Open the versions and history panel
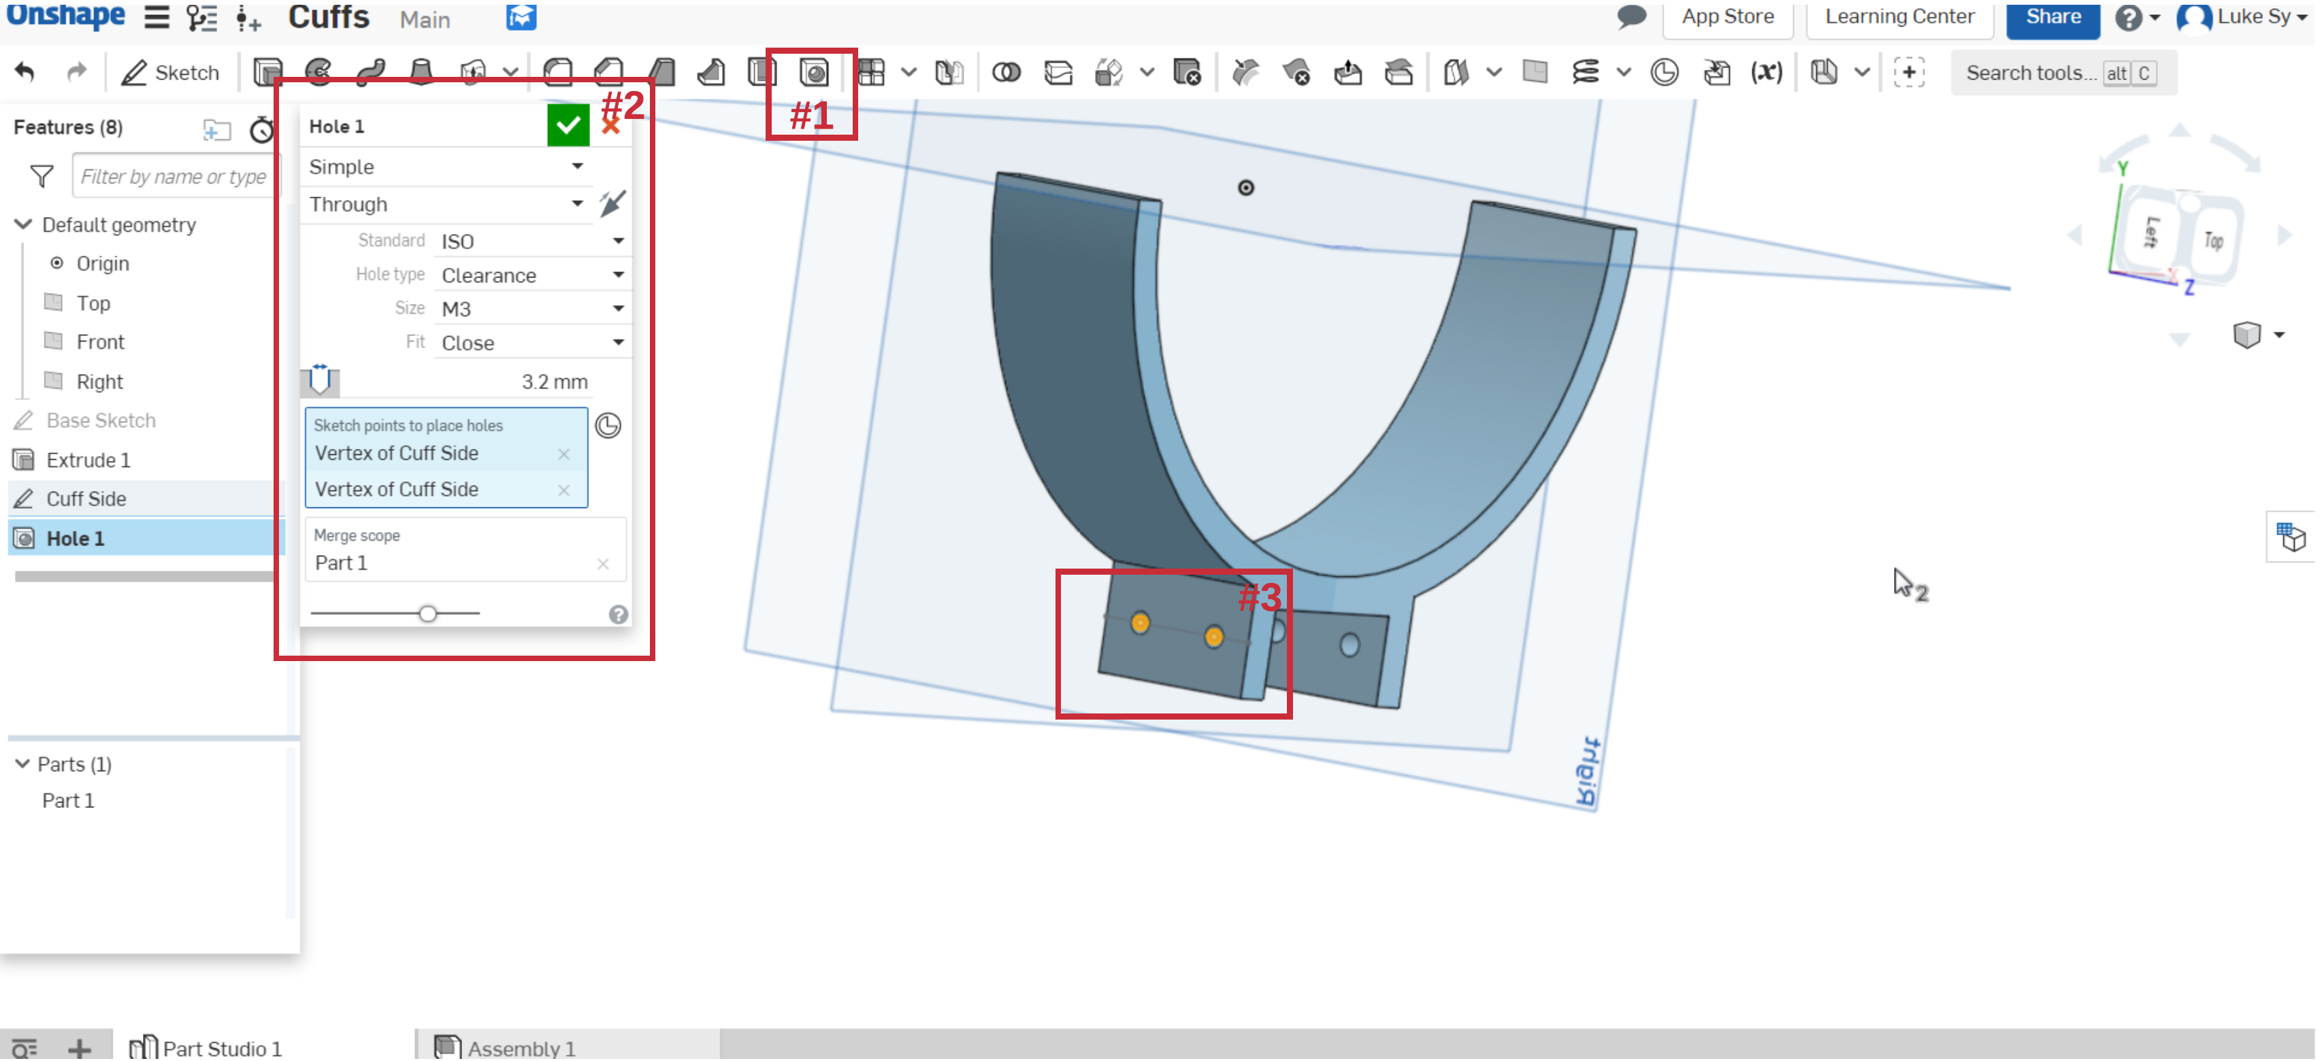2324x1061 pixels. click(x=202, y=17)
